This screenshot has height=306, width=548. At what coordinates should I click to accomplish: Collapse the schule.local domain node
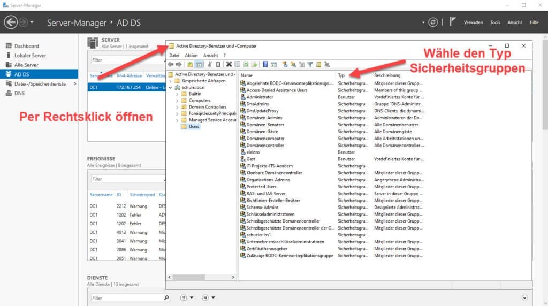(x=171, y=87)
